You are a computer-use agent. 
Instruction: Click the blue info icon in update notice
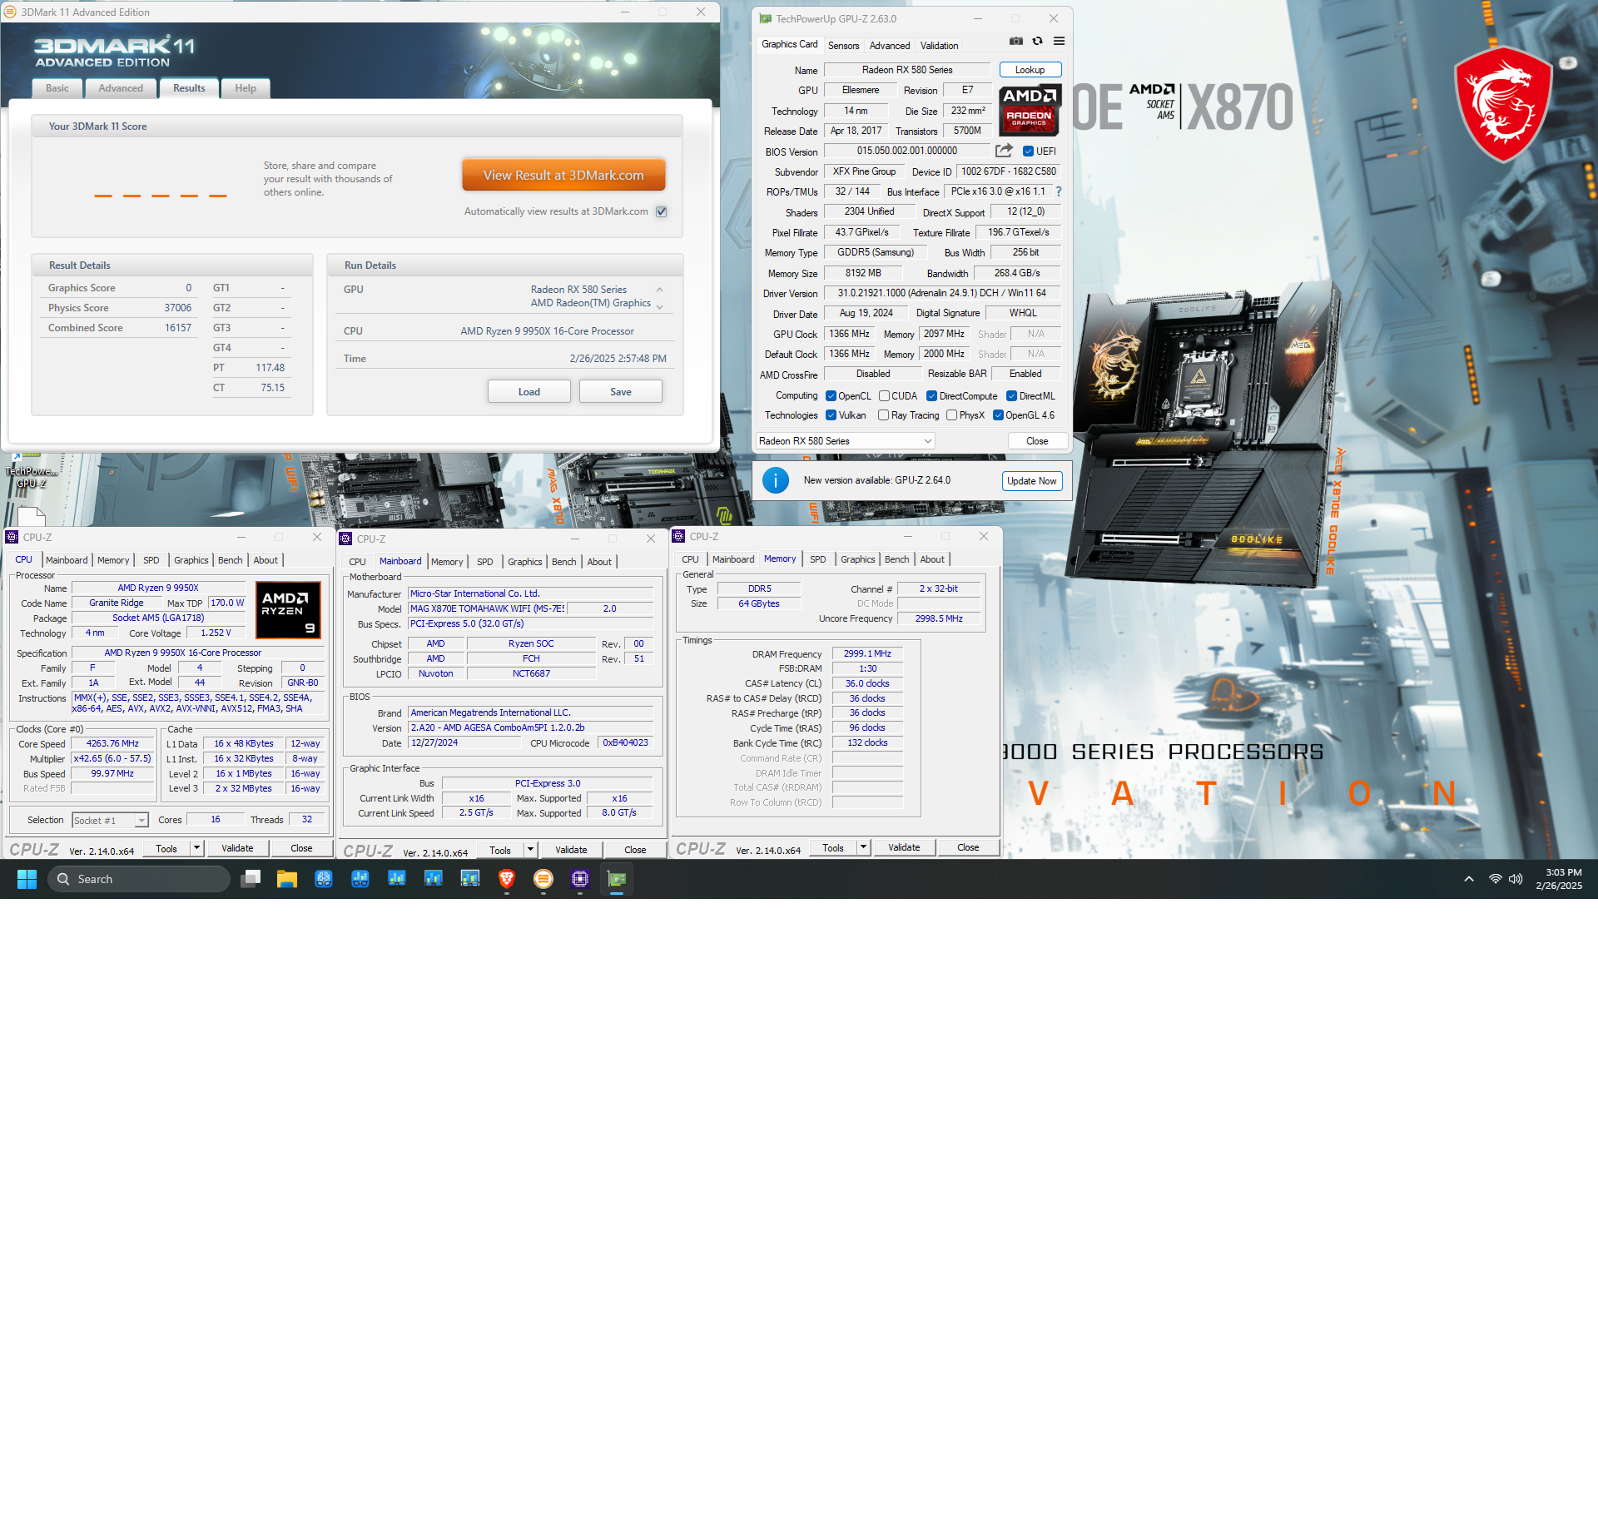775,480
